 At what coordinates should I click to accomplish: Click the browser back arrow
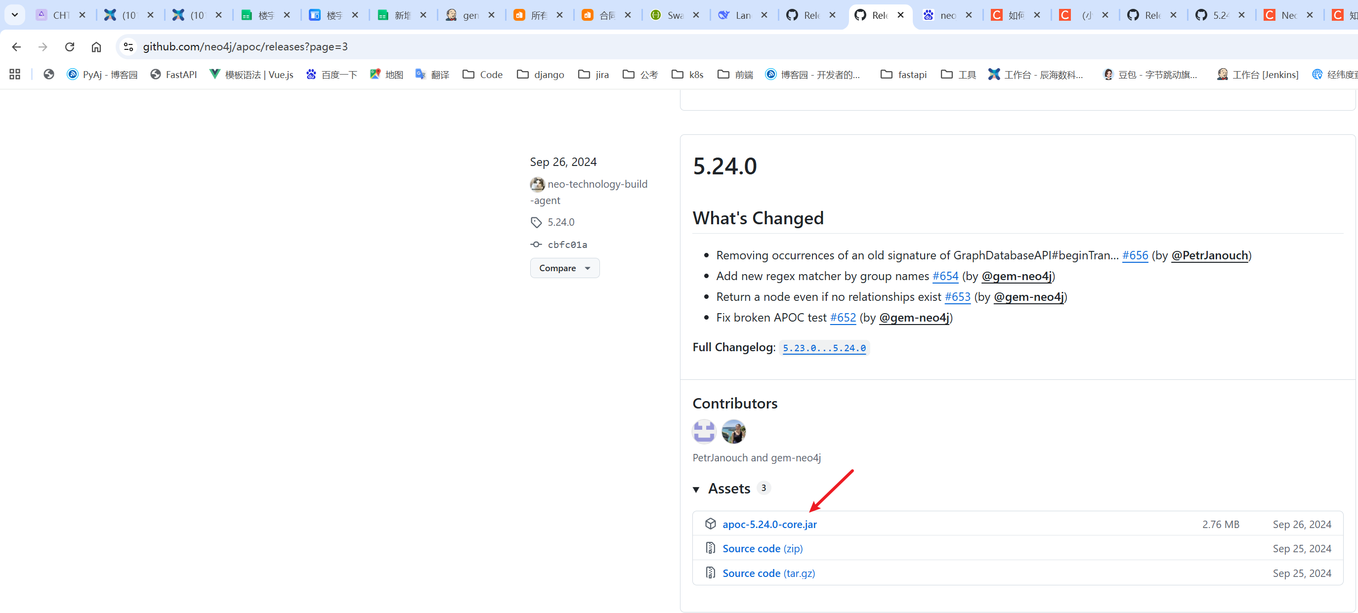coord(16,47)
